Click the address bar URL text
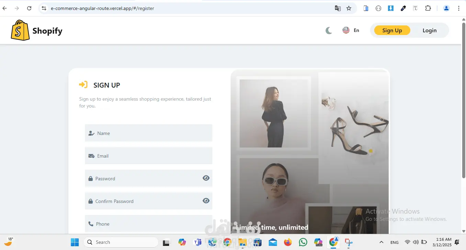466x250 pixels. [102, 8]
